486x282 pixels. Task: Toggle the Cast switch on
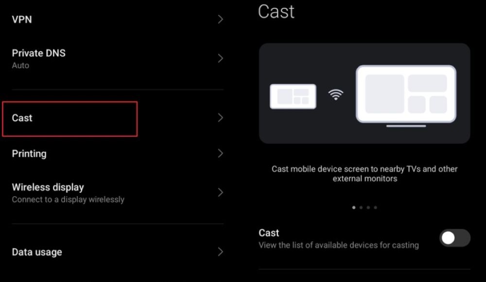[455, 238]
